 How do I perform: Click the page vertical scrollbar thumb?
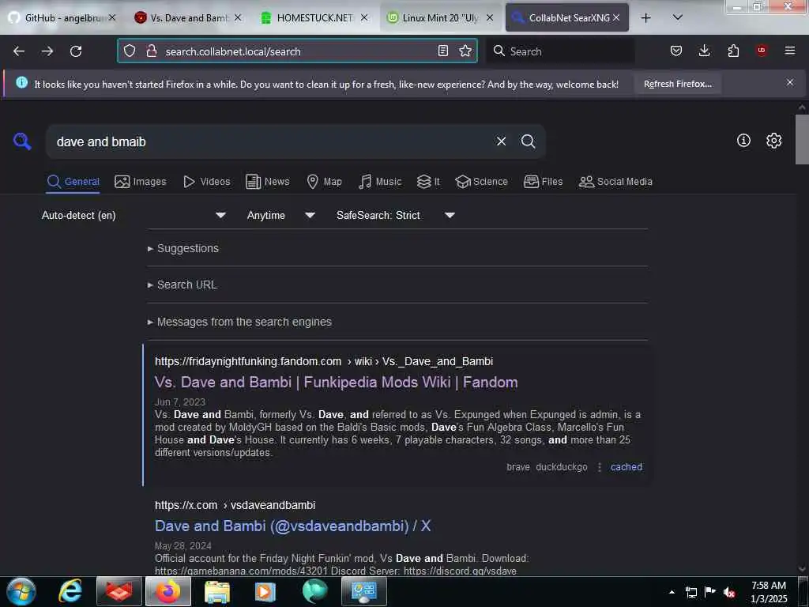tap(802, 139)
